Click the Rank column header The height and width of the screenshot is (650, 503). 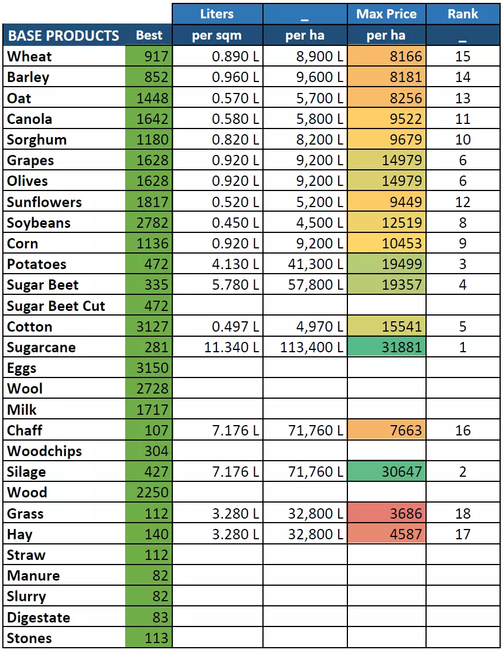pyautogui.click(x=463, y=14)
